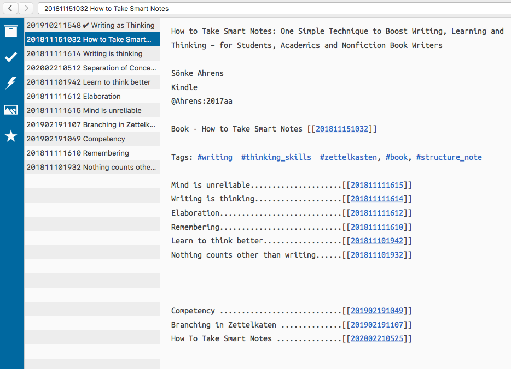Follow link 201811111615 for Mind is unreliable
This screenshot has width=511, height=369.
(377, 185)
